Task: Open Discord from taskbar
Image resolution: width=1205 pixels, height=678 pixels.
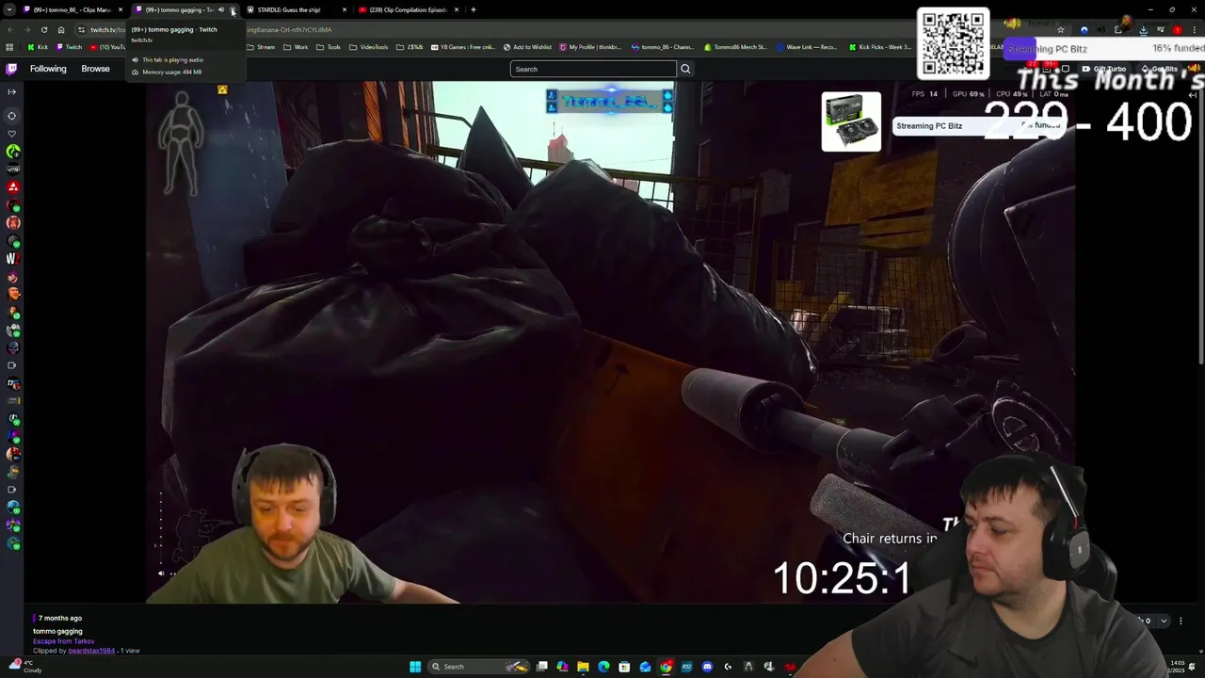Action: pos(707,667)
